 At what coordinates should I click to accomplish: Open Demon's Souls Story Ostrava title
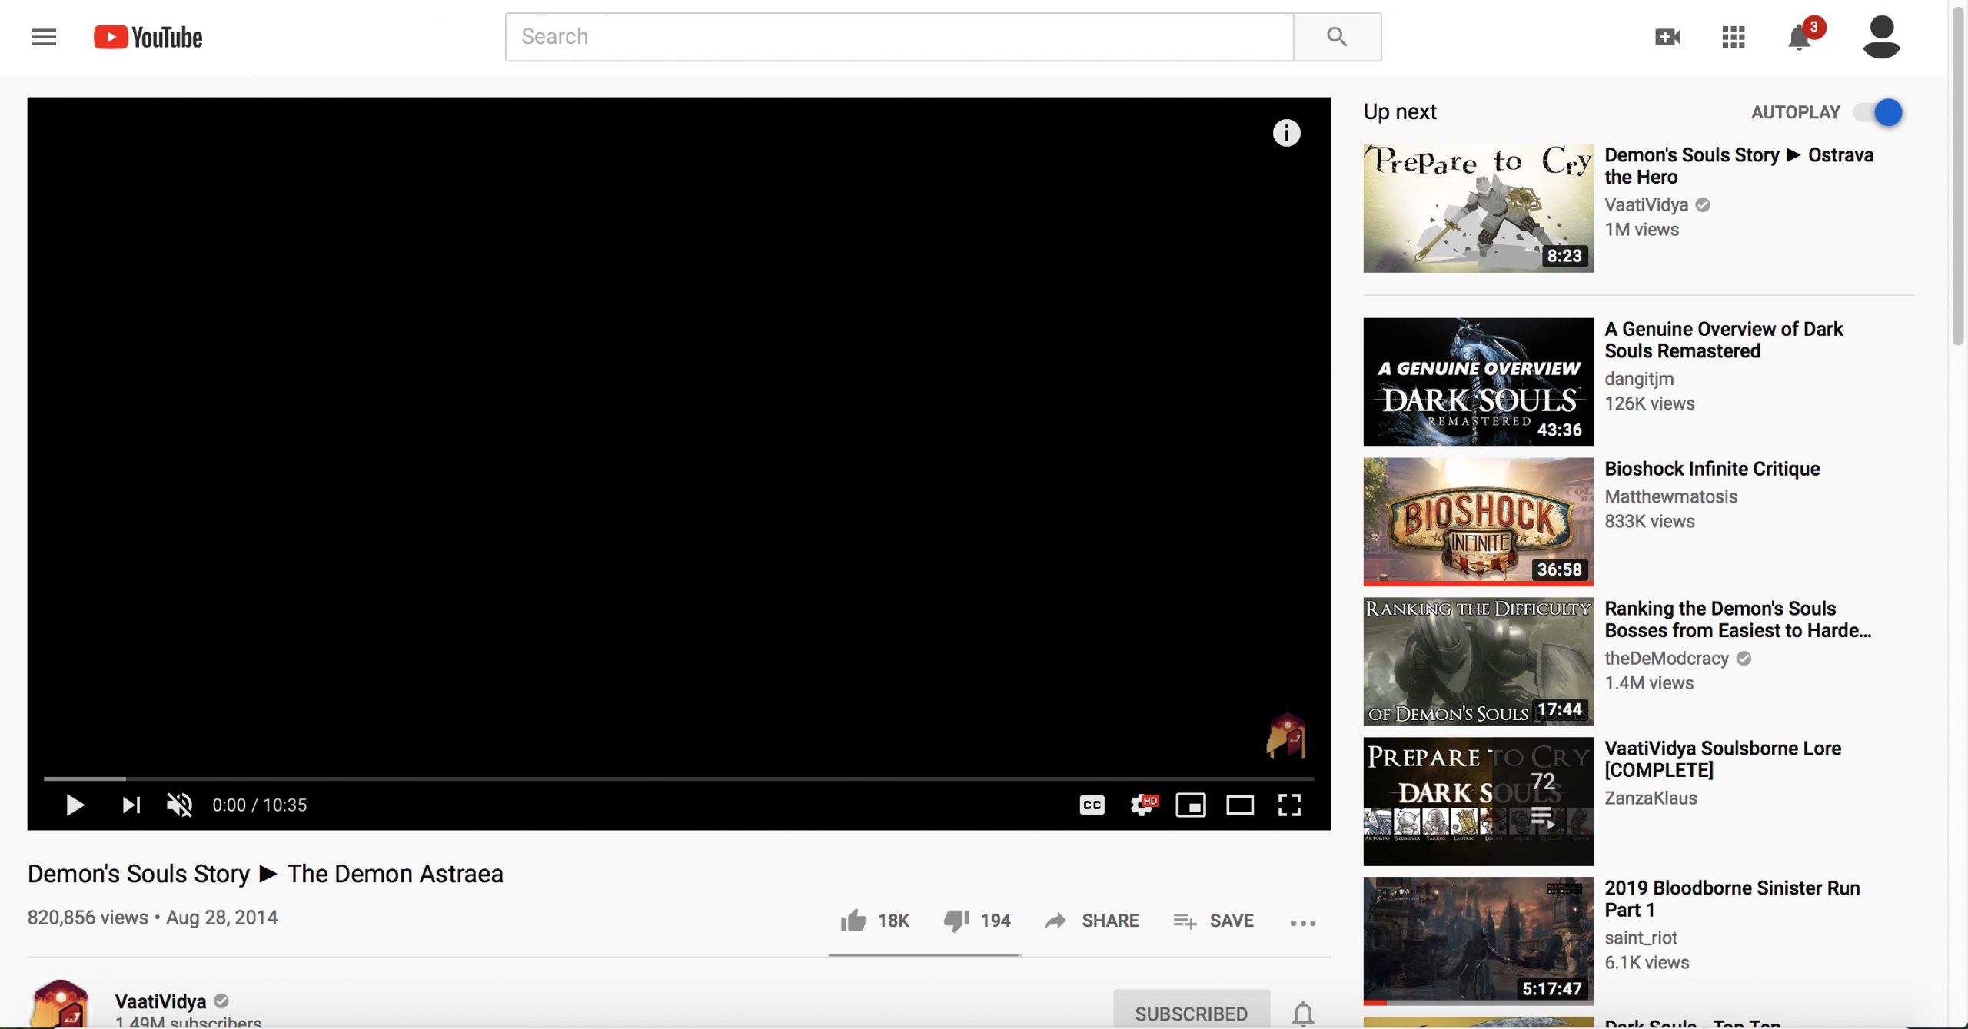click(x=1739, y=165)
